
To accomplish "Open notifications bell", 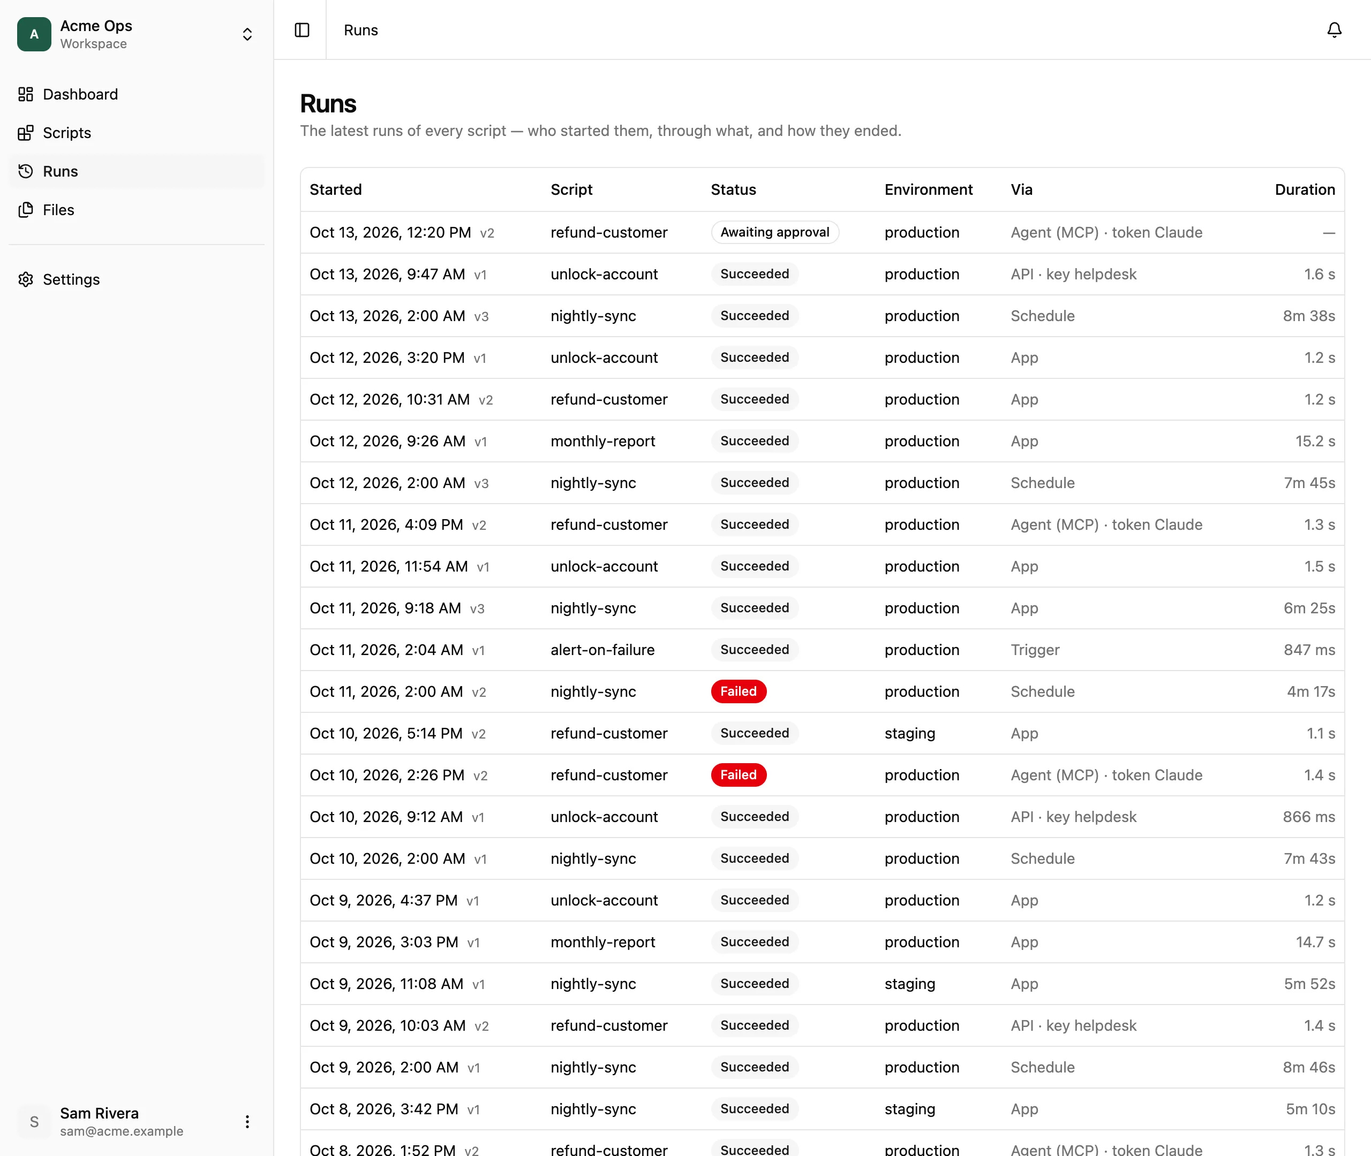I will click(x=1334, y=30).
